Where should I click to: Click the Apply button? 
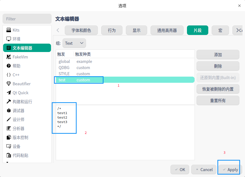(x=230, y=169)
